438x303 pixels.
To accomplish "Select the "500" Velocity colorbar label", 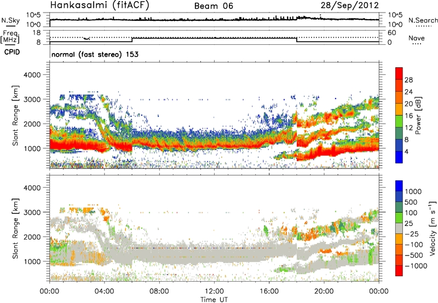I will (412, 202).
